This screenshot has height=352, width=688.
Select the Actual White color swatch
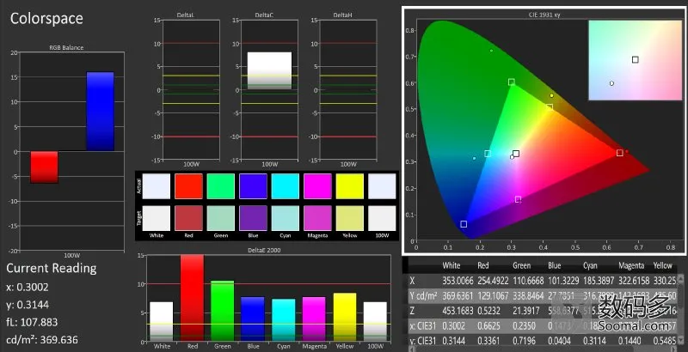(157, 186)
